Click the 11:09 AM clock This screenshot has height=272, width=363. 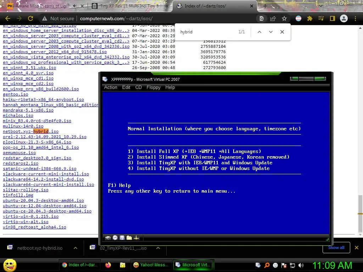[x=332, y=265]
